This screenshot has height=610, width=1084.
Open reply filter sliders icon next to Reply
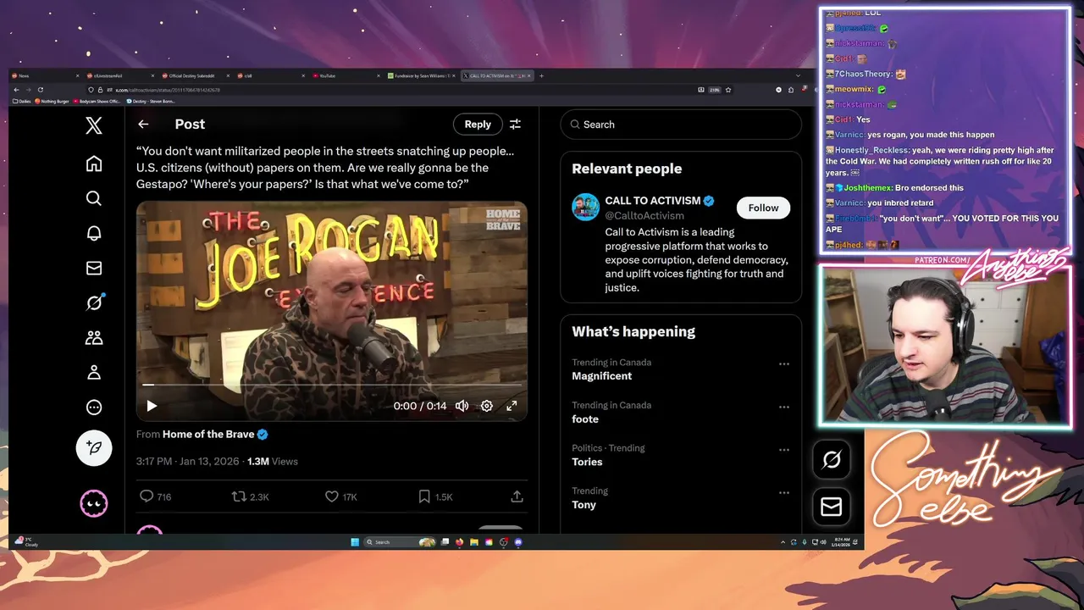515,124
